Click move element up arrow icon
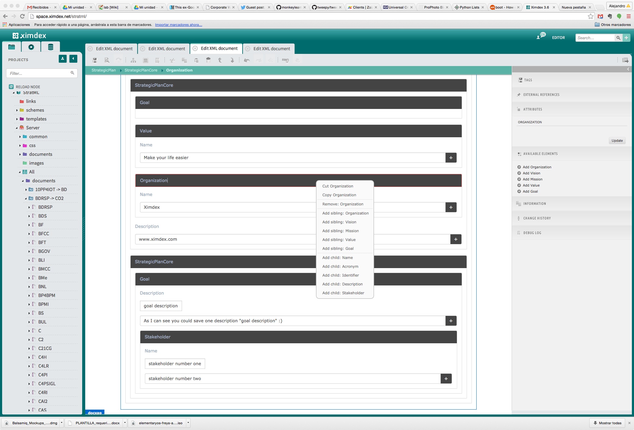 click(220, 60)
